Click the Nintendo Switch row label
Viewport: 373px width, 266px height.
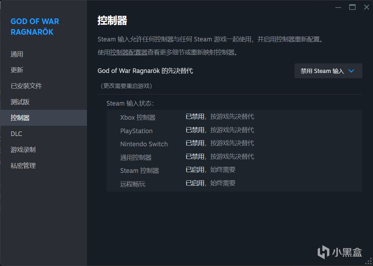[x=144, y=144]
